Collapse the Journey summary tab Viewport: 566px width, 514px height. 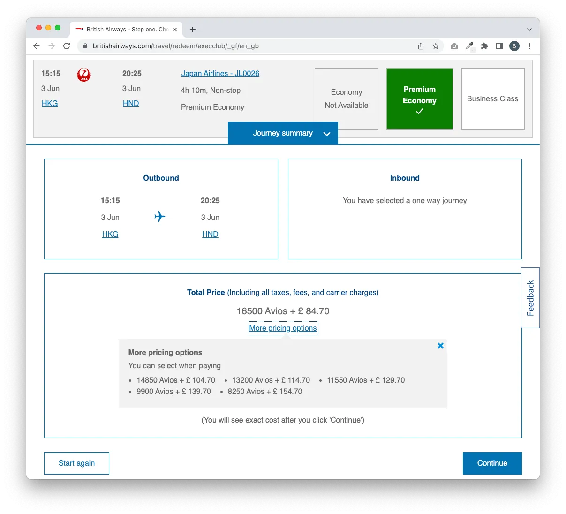(283, 133)
